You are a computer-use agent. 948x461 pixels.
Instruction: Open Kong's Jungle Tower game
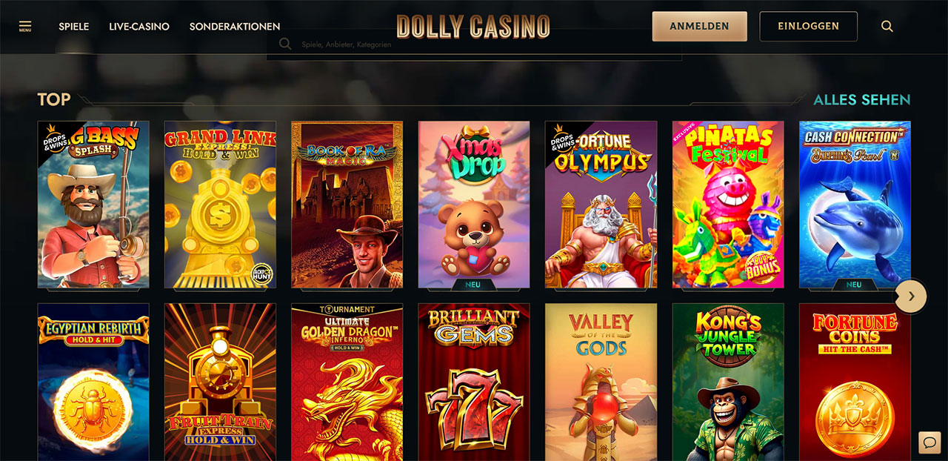click(x=728, y=382)
